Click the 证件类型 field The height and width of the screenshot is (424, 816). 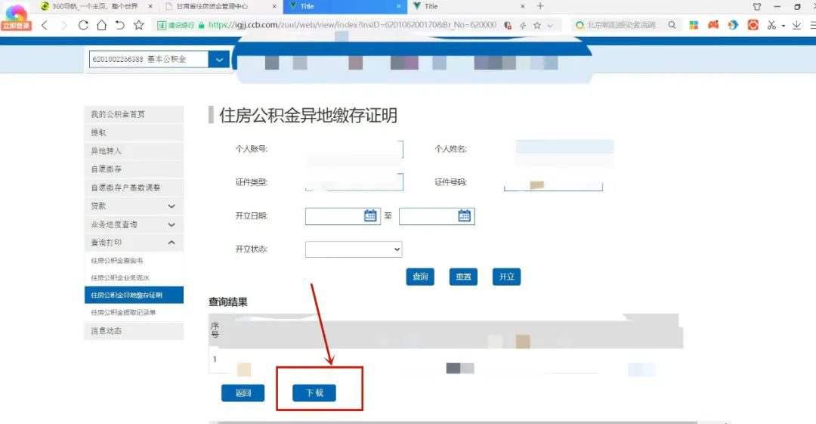tap(354, 182)
